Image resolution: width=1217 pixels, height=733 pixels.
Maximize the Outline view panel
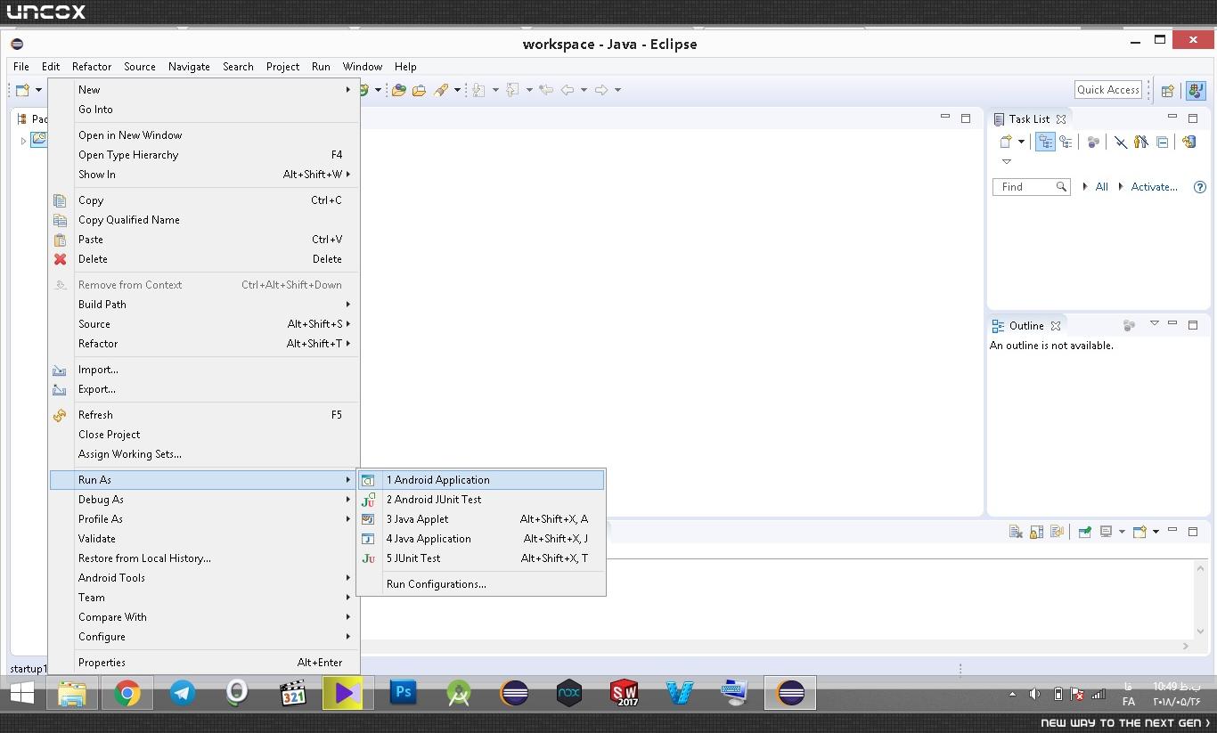pyautogui.click(x=1192, y=324)
